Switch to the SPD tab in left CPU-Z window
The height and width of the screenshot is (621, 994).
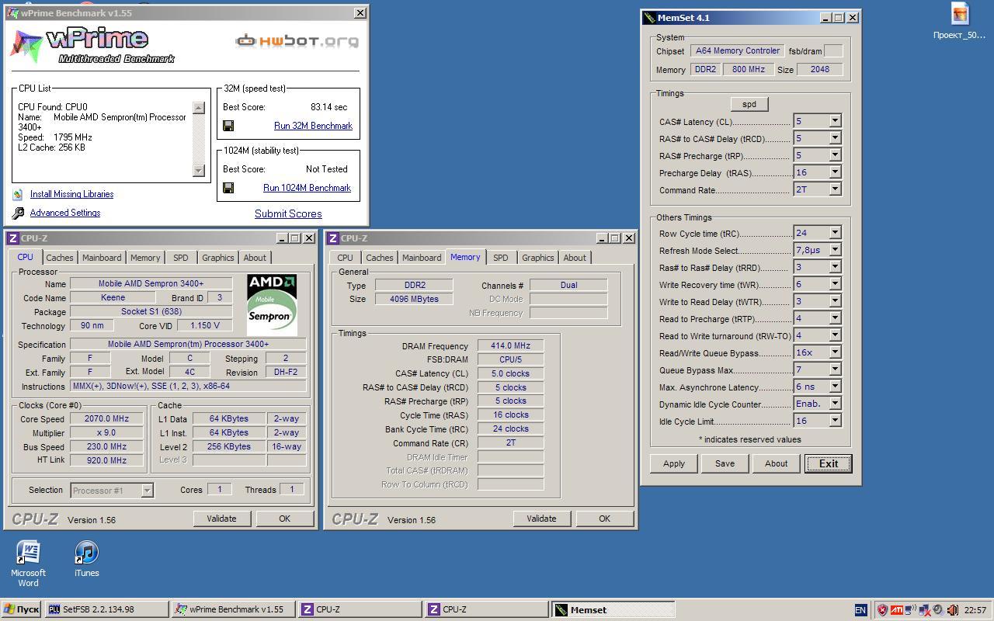tap(181, 258)
